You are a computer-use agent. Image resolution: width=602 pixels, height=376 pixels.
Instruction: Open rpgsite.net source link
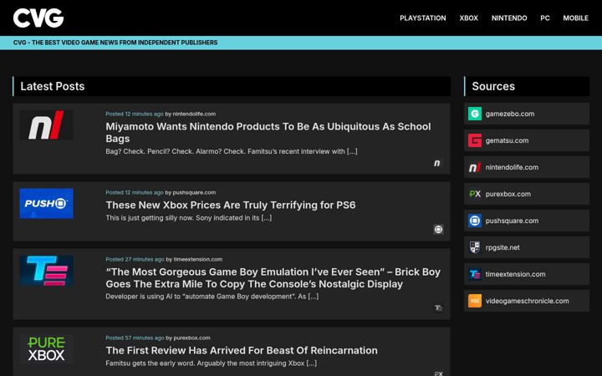coord(503,247)
